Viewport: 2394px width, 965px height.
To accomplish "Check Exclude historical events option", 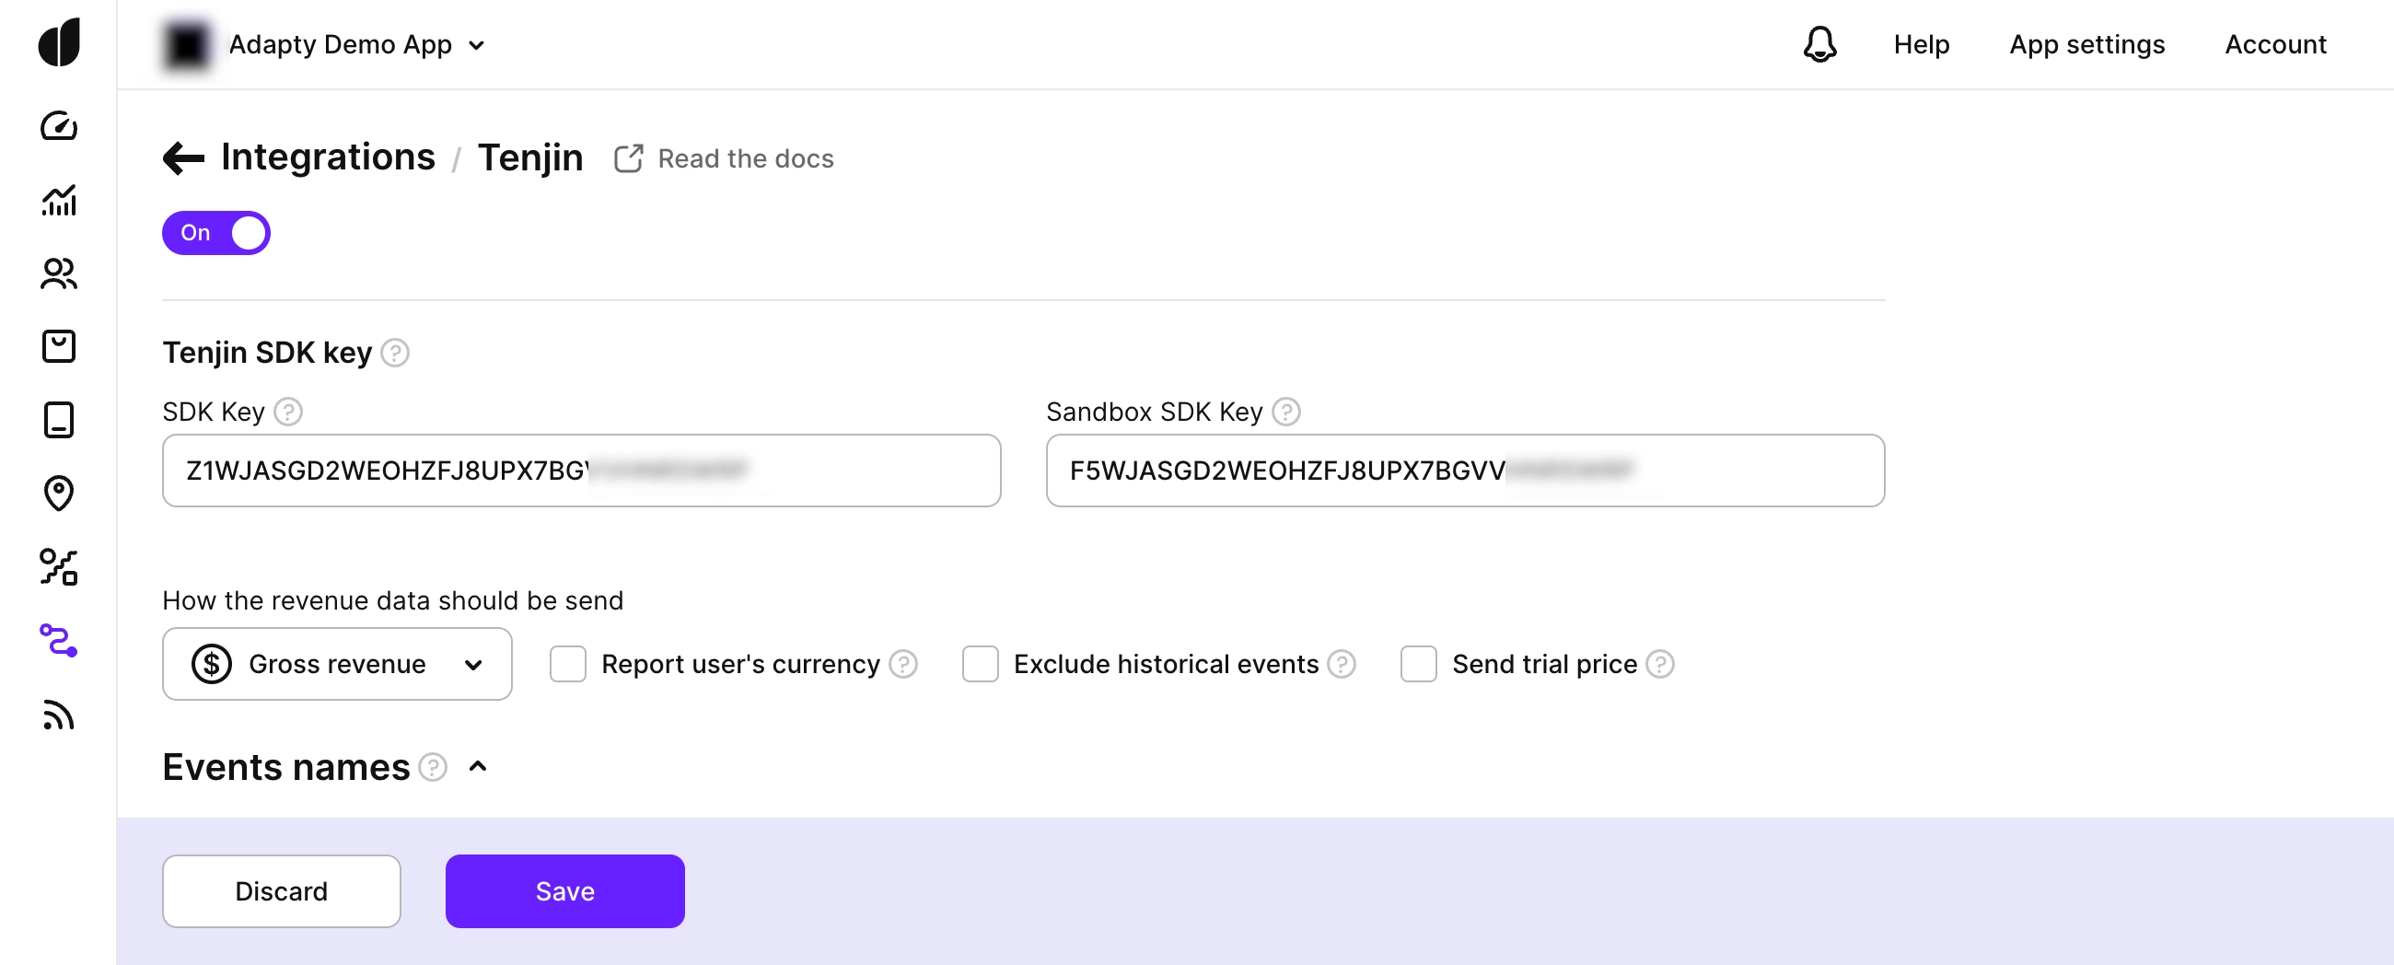I will click(980, 664).
